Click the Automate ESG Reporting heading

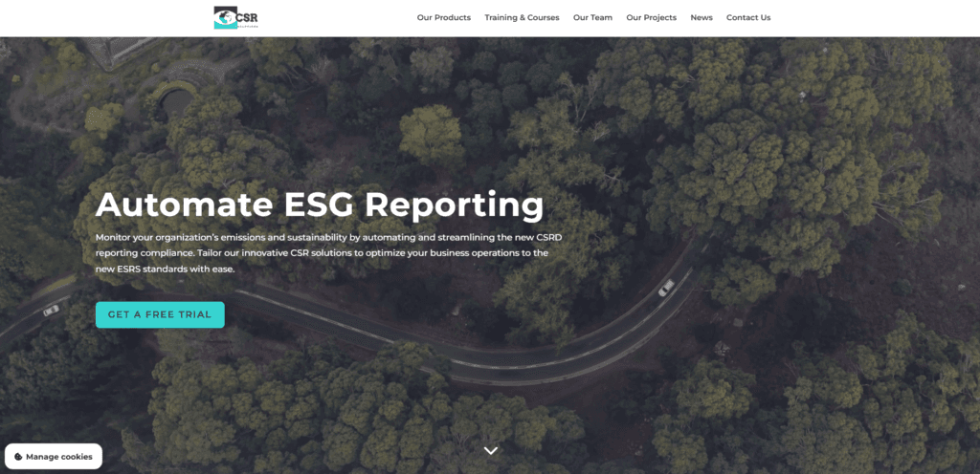tap(320, 205)
